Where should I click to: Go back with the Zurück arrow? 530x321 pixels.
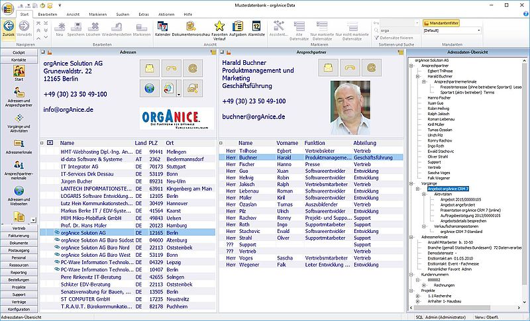(9, 28)
